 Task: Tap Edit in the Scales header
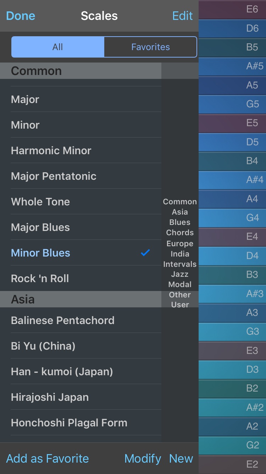(182, 16)
